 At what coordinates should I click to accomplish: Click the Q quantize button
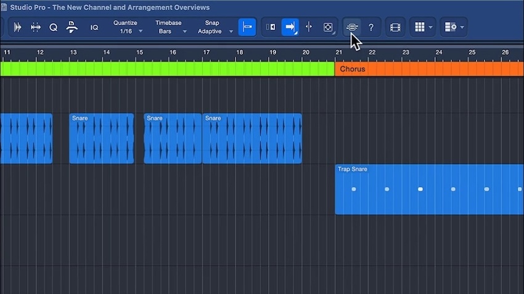tap(54, 27)
